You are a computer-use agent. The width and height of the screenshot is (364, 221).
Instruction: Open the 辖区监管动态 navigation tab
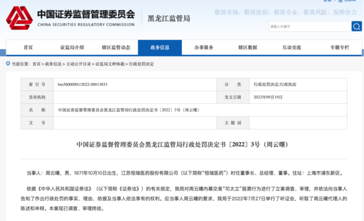[116, 47]
